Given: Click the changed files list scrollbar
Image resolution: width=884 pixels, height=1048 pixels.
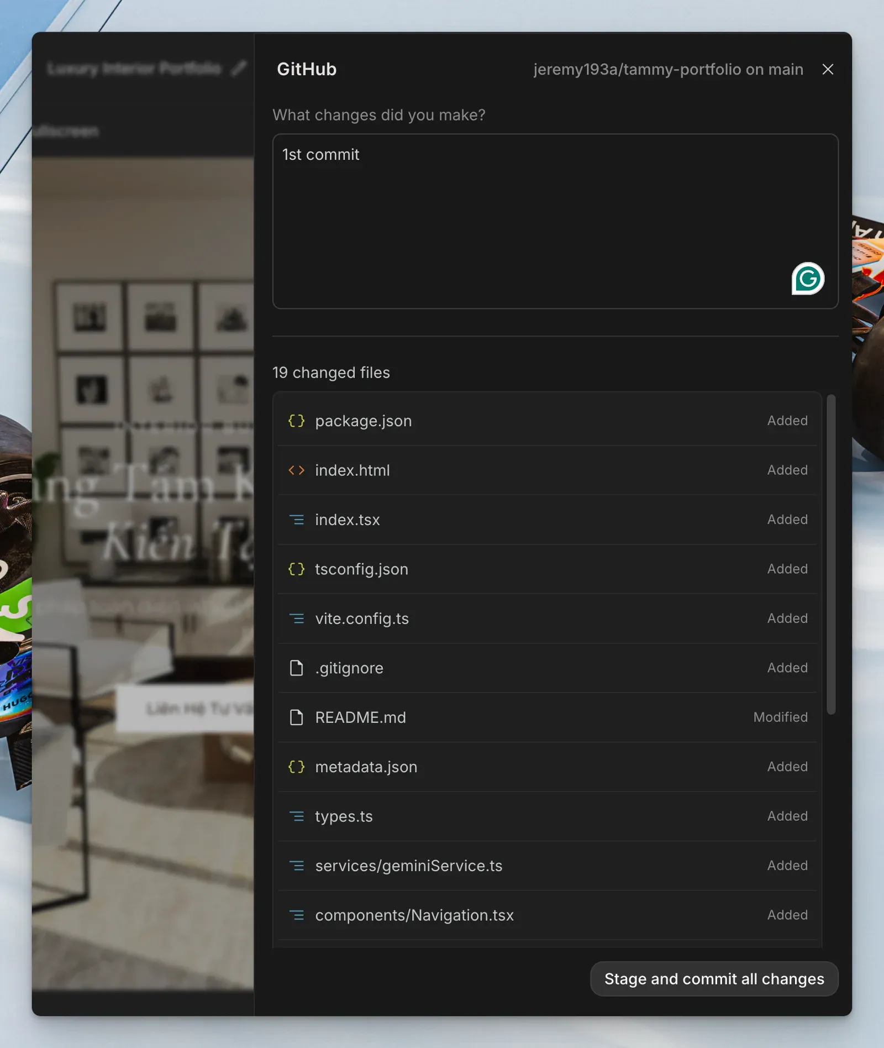Looking at the screenshot, I should point(831,554).
